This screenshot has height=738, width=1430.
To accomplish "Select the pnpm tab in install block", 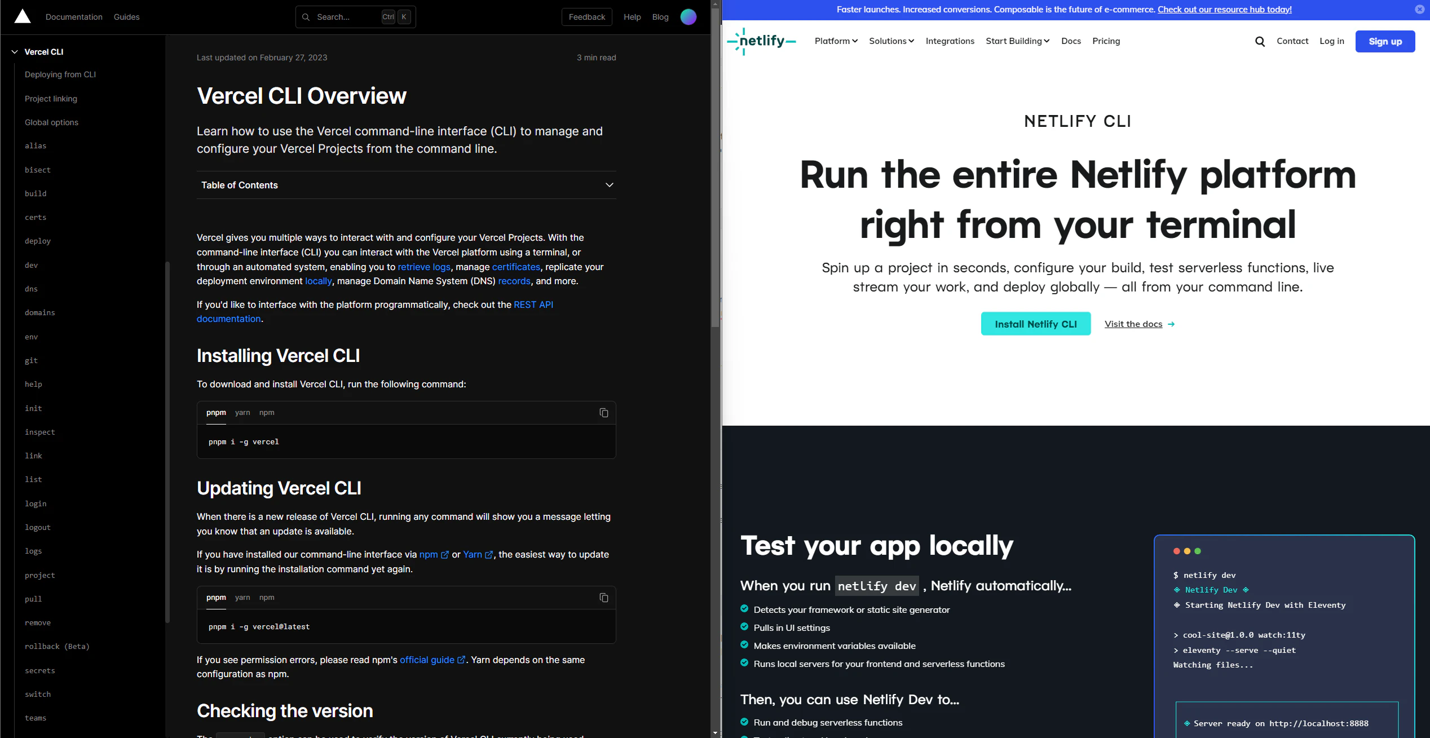I will (x=216, y=413).
